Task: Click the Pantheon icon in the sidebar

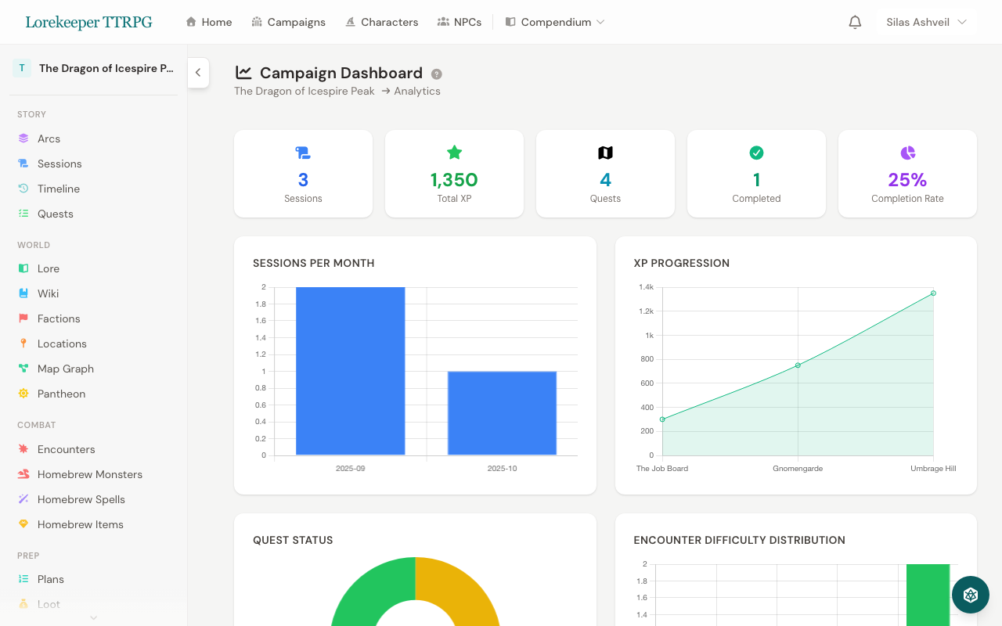Action: pyautogui.click(x=23, y=393)
